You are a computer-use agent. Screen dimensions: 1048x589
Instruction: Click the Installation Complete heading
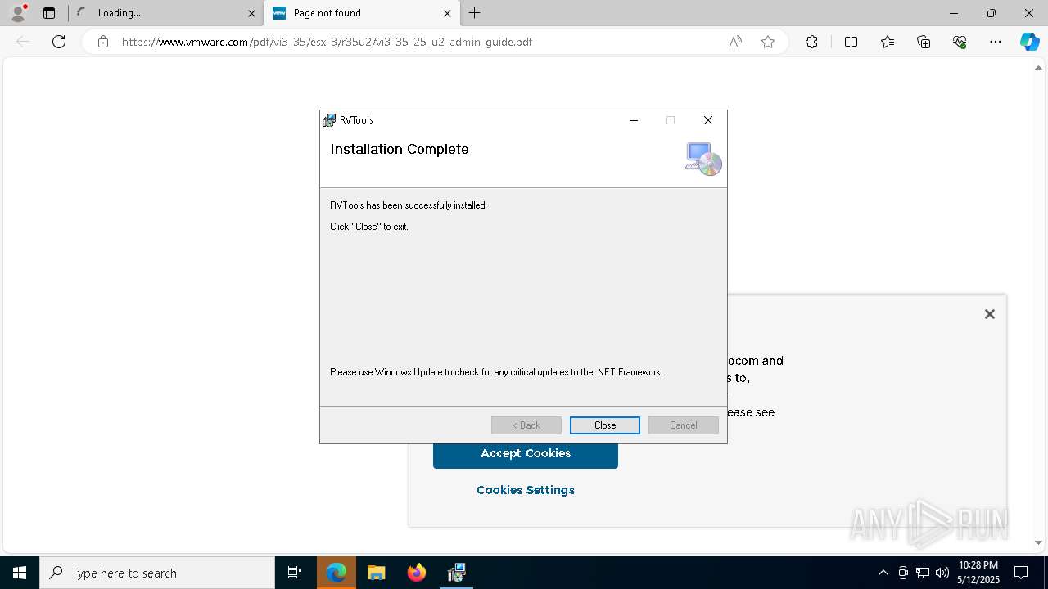click(x=400, y=149)
